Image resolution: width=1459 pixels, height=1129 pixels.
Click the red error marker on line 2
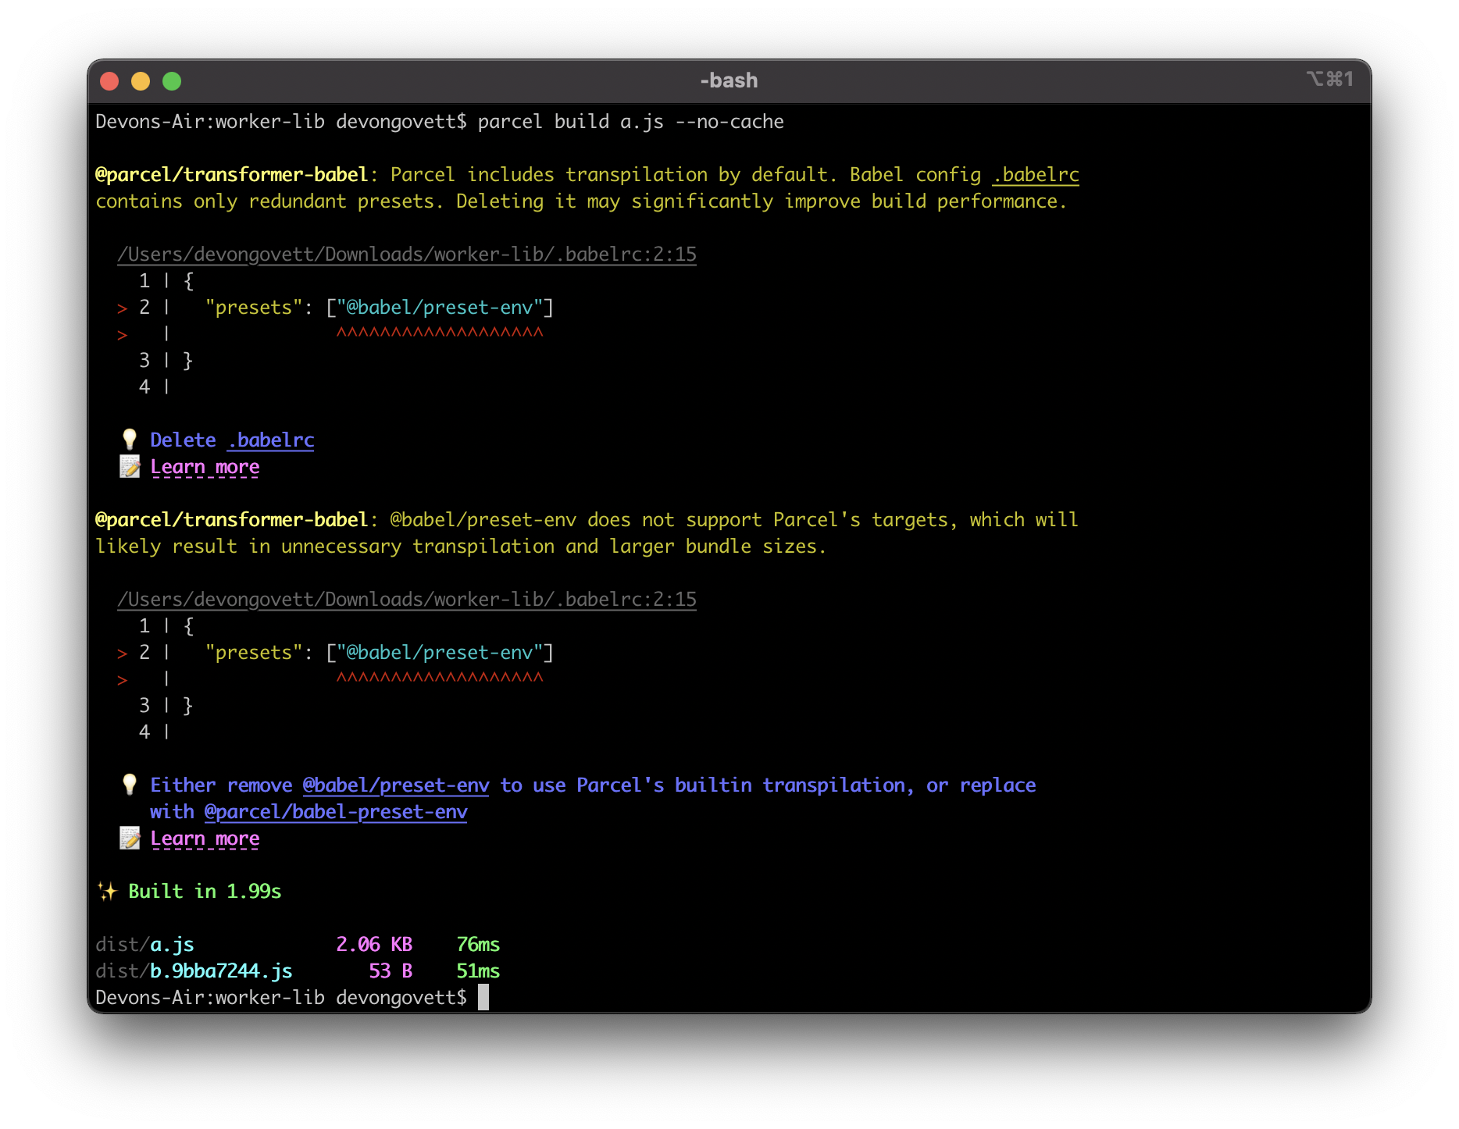[x=122, y=308]
